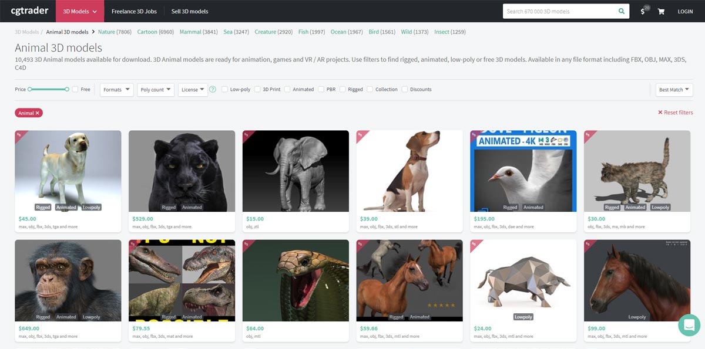Remove the Animal filter tag
Screen dimensions: 705x349
[x=37, y=113]
